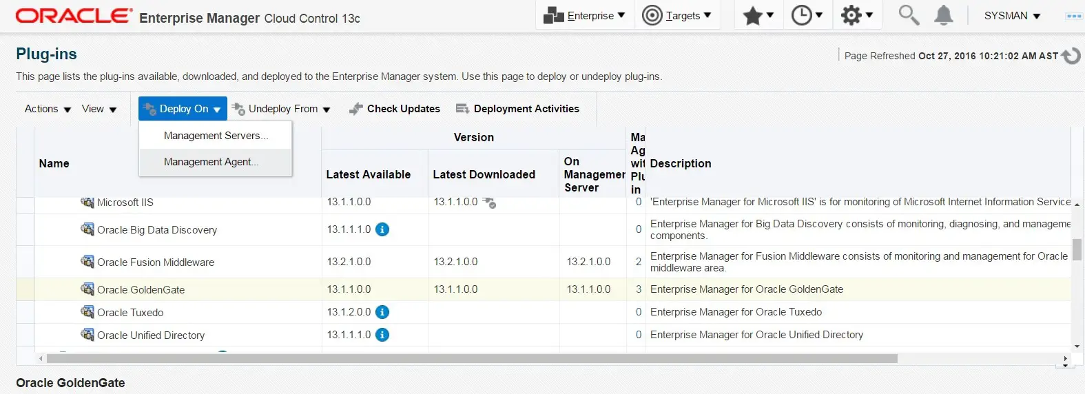Click the GoldenGate 13.1.1.0.0 latest downloaded version
The height and width of the screenshot is (394, 1085).
coord(455,289)
